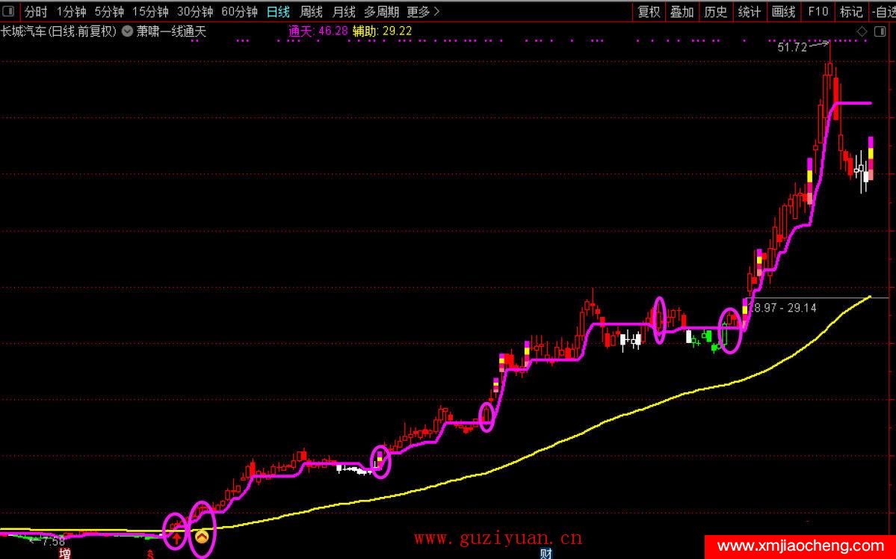Expand the 更多 periods menu
The height and width of the screenshot is (559, 896).
click(x=423, y=12)
